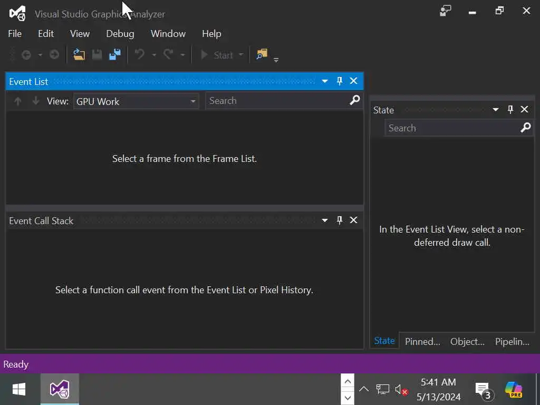Open the Event List window position menu
Viewport: 540px width, 405px height.
click(325, 81)
